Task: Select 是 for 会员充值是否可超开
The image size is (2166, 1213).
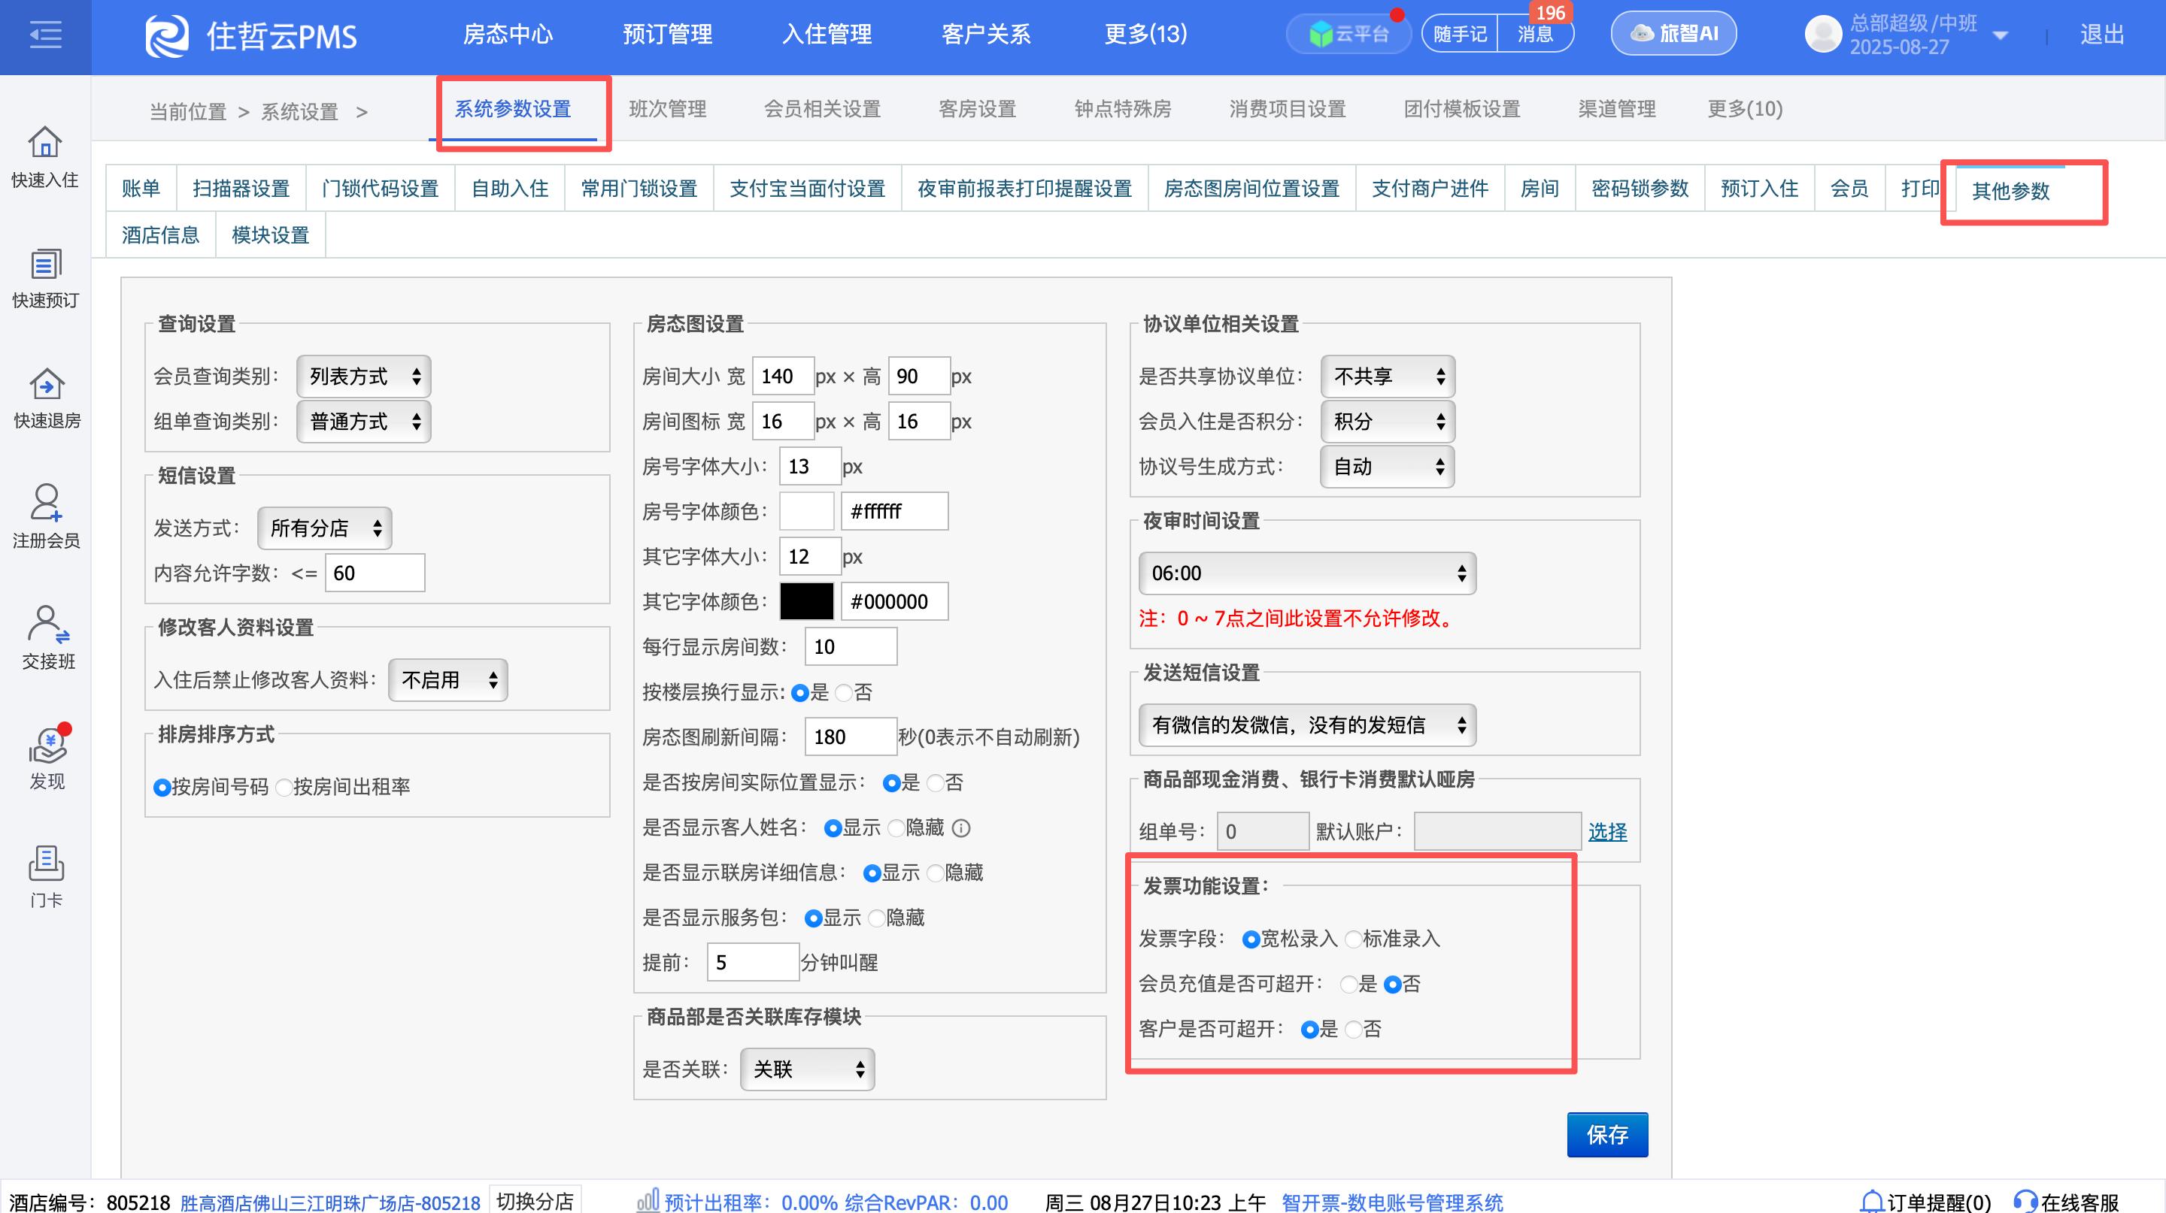Action: (1348, 985)
